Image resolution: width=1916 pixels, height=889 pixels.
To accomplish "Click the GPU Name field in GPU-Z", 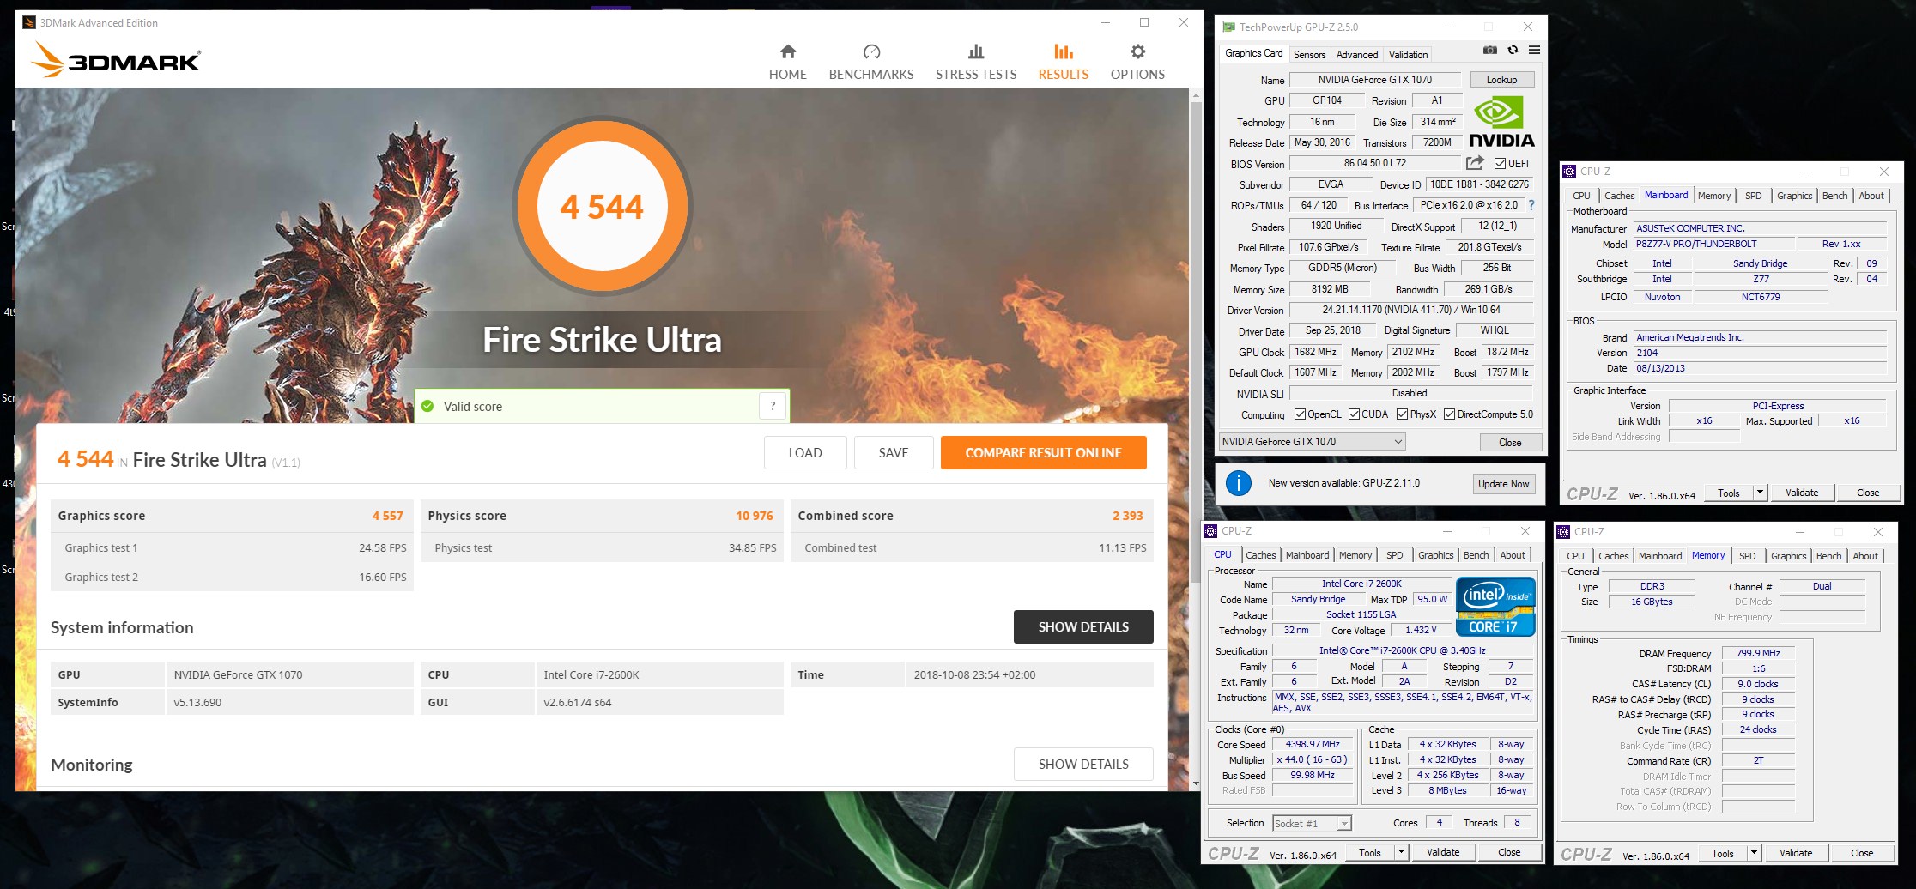I will click(1374, 80).
